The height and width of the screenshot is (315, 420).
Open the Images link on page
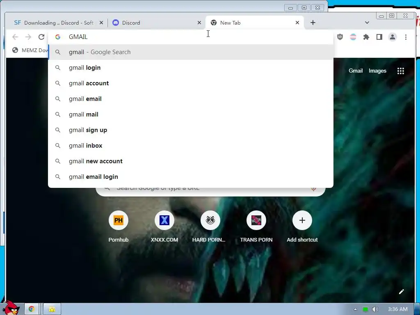(x=377, y=71)
